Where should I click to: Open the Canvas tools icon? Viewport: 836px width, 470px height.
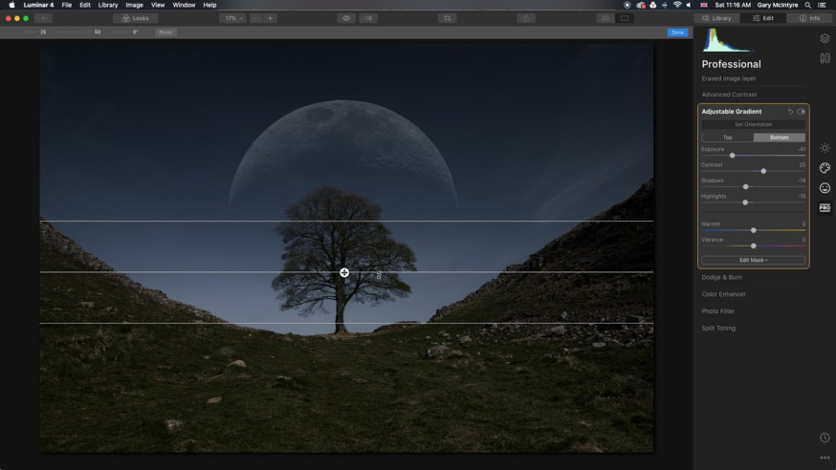pyautogui.click(x=825, y=58)
